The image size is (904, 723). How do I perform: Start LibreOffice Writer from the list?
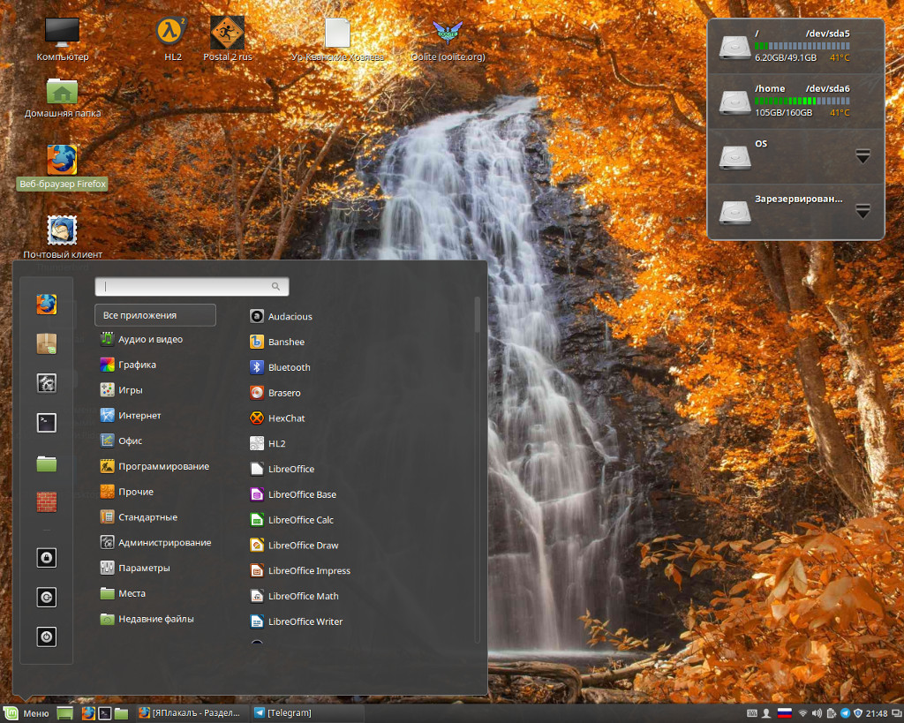point(297,621)
